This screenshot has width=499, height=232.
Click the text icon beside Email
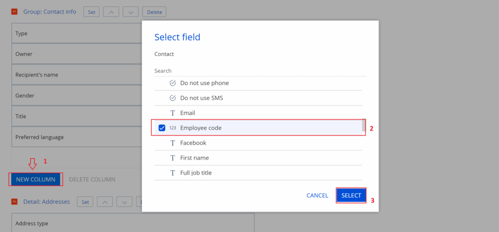click(x=173, y=113)
